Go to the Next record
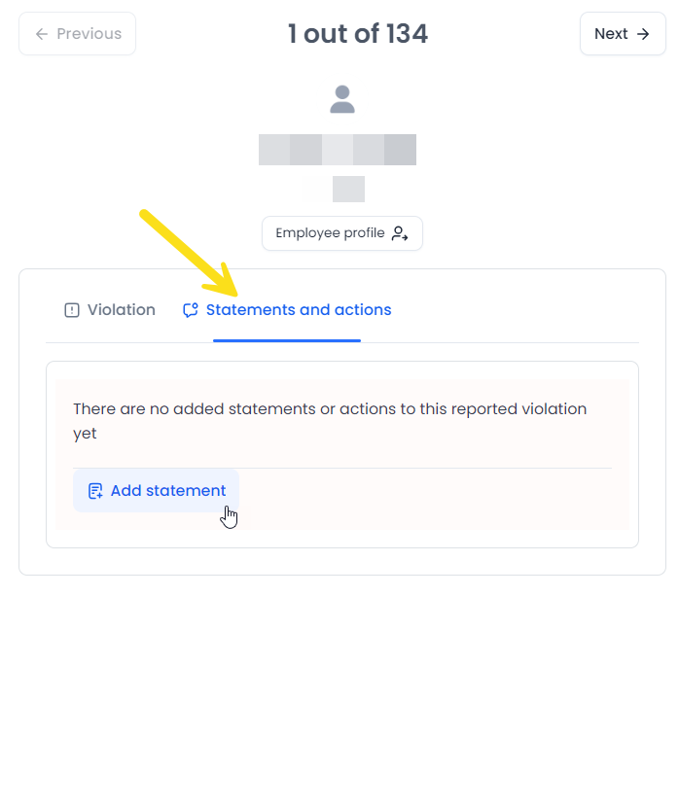The image size is (679, 807). pyautogui.click(x=622, y=34)
